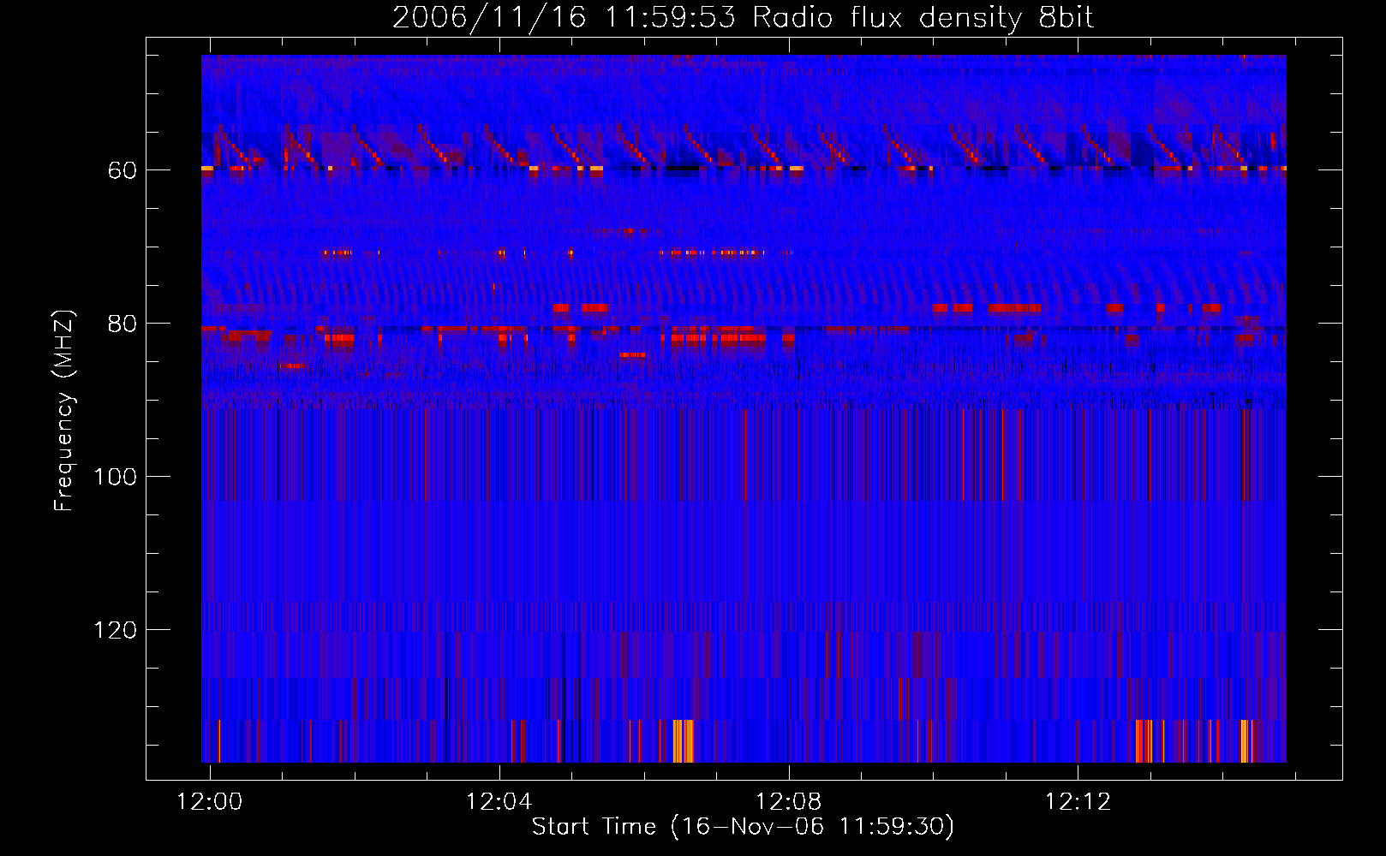Click the plot title "2006/11/16 11:59:53 Radio flux density 8bit"
This screenshot has height=856, width=1386.
coord(743,17)
